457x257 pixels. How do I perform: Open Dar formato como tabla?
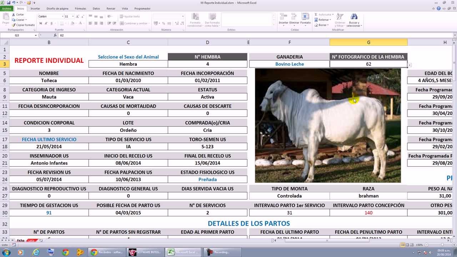[212, 20]
